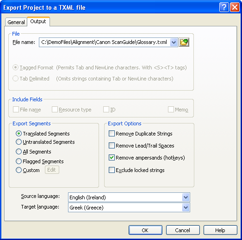Select Untranslated Segments option
Viewport: 242px width, 240px height.
(x=19, y=142)
